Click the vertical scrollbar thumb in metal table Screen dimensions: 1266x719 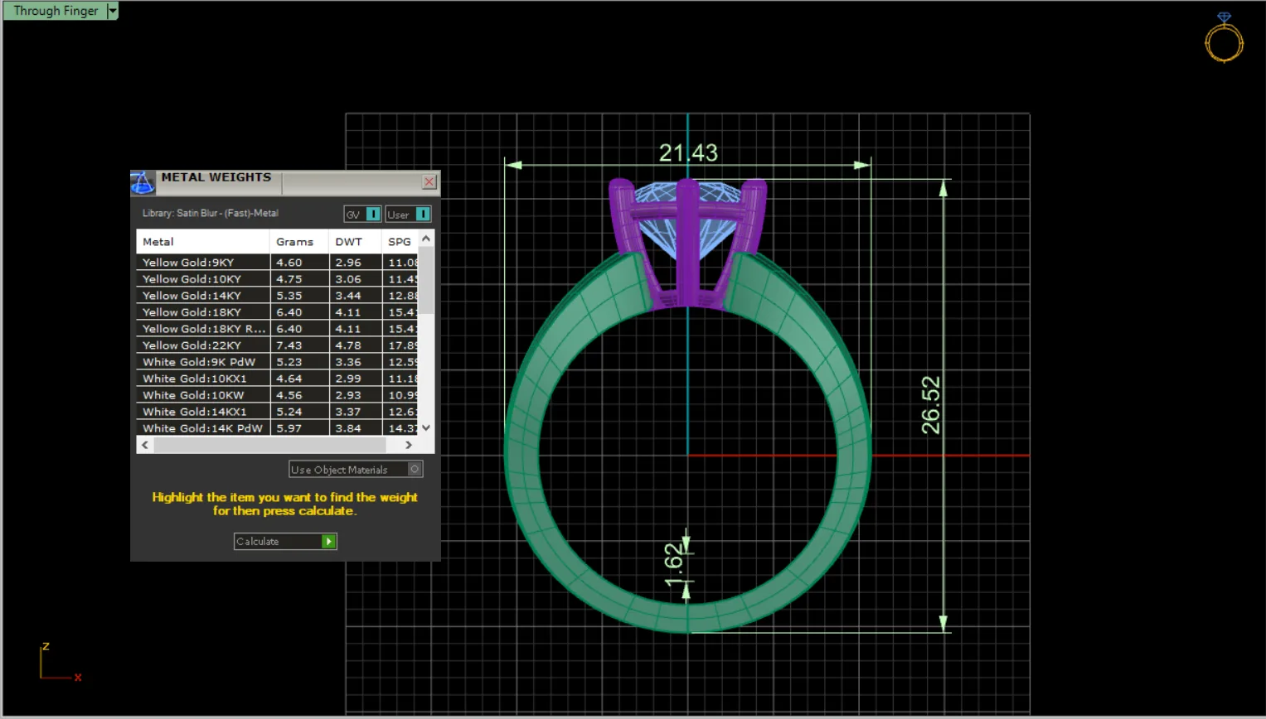[426, 281]
